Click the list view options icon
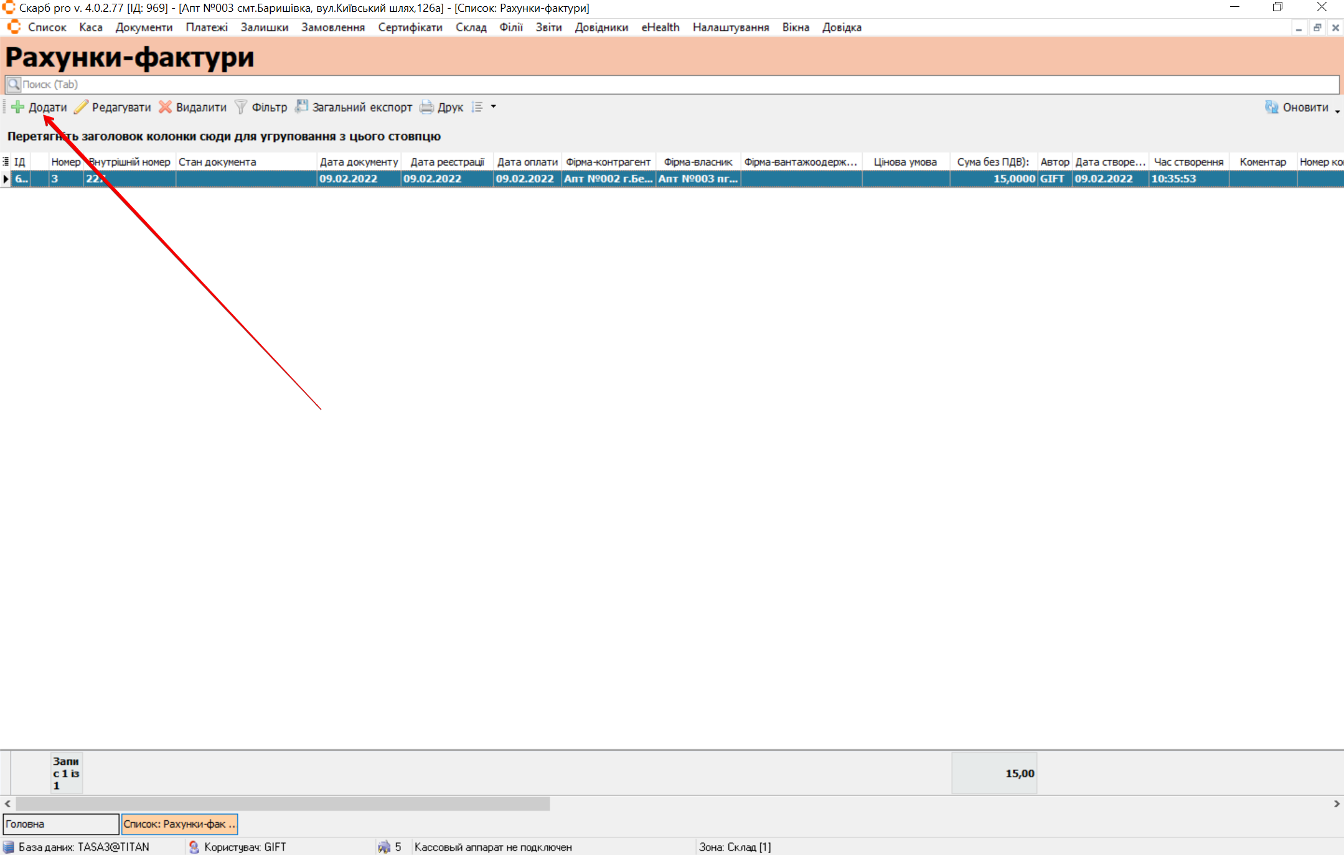 pyautogui.click(x=477, y=107)
